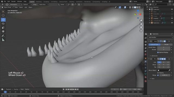
Task: Open the Select Box drag dropdown
Action: tap(43, 5)
